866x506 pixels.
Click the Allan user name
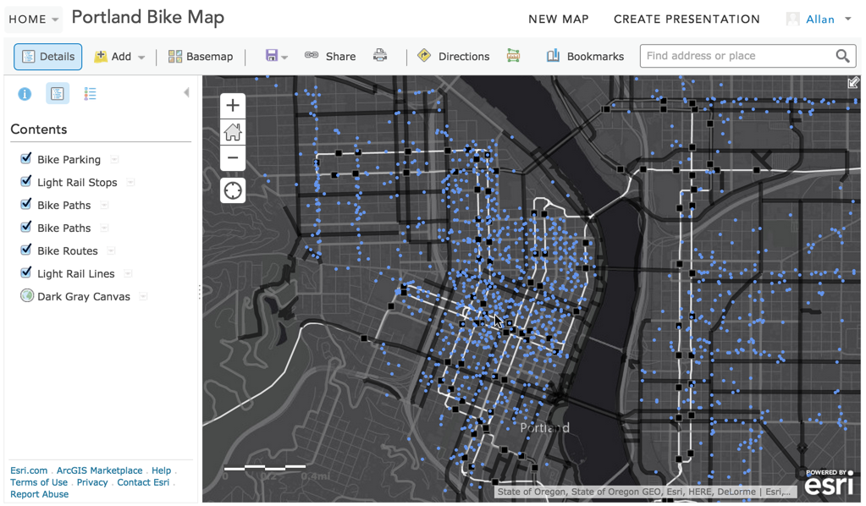[x=820, y=19]
